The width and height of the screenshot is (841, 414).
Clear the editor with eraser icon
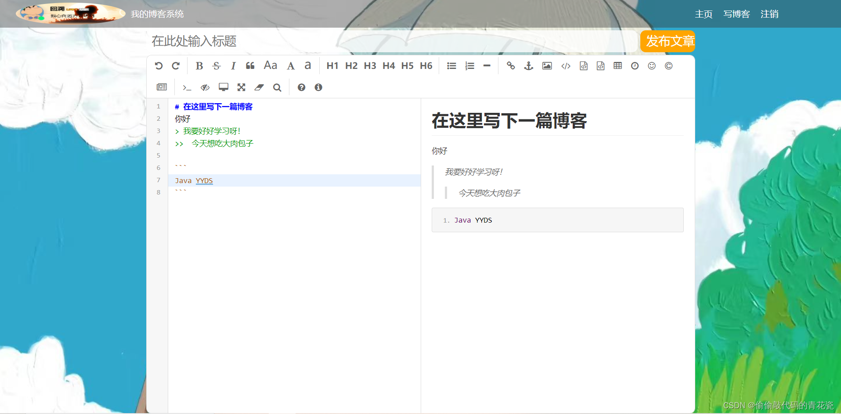click(x=259, y=87)
